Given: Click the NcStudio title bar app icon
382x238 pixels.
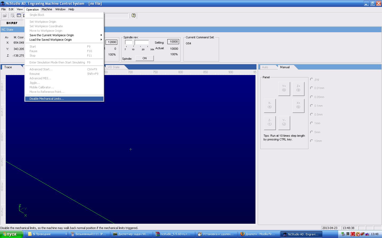Looking at the screenshot, I should coord(3,3).
